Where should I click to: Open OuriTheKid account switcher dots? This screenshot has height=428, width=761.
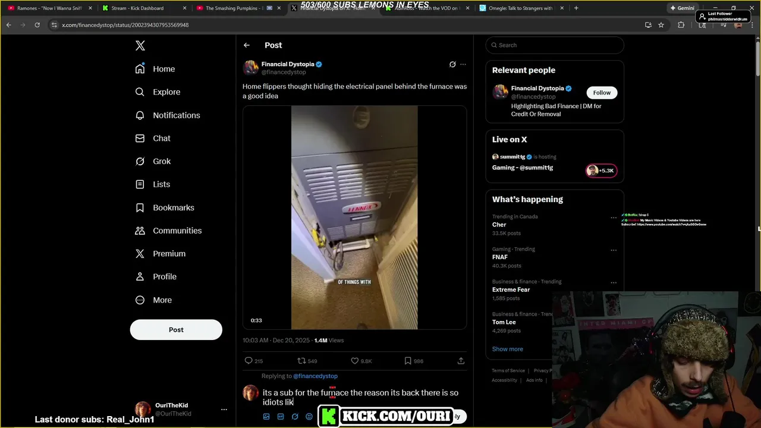pyautogui.click(x=224, y=410)
